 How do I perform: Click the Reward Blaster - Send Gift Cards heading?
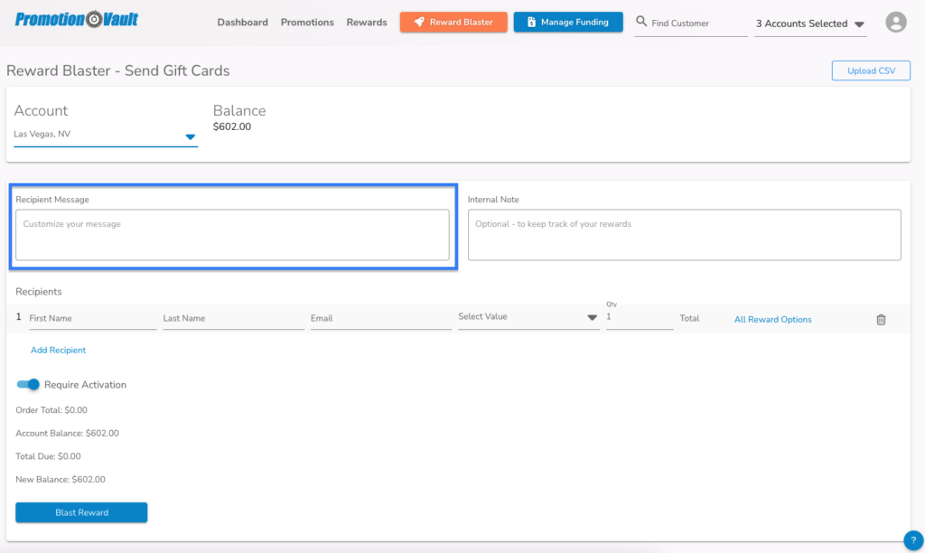pos(118,70)
